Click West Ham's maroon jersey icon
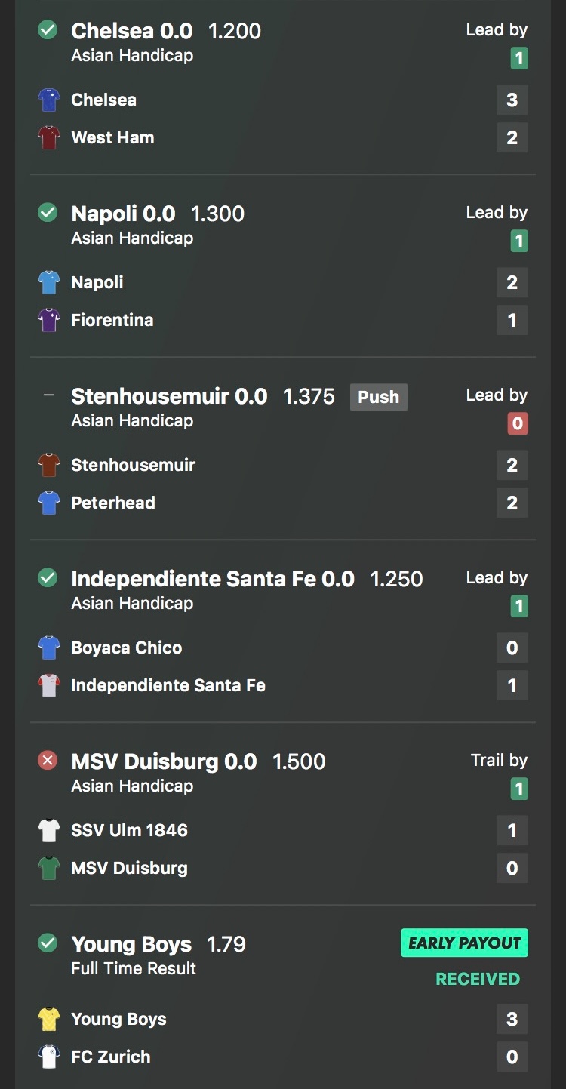The height and width of the screenshot is (1089, 566). point(49,137)
